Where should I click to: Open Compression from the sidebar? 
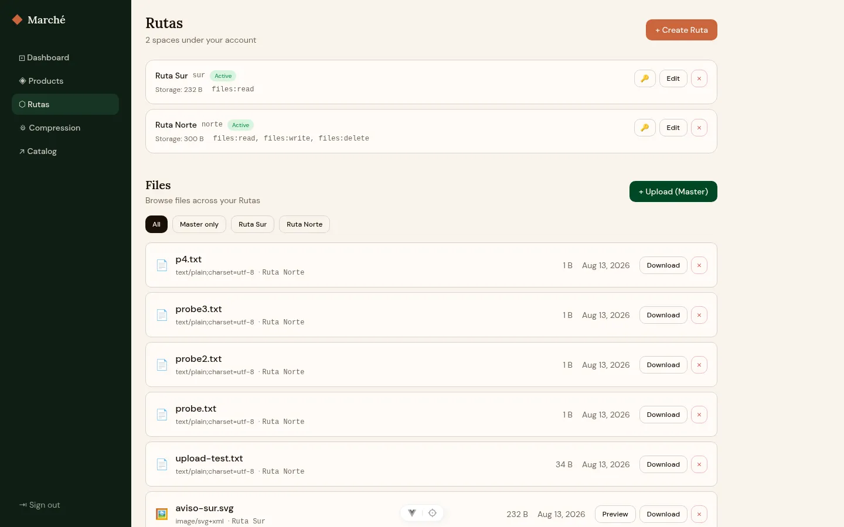click(65, 128)
